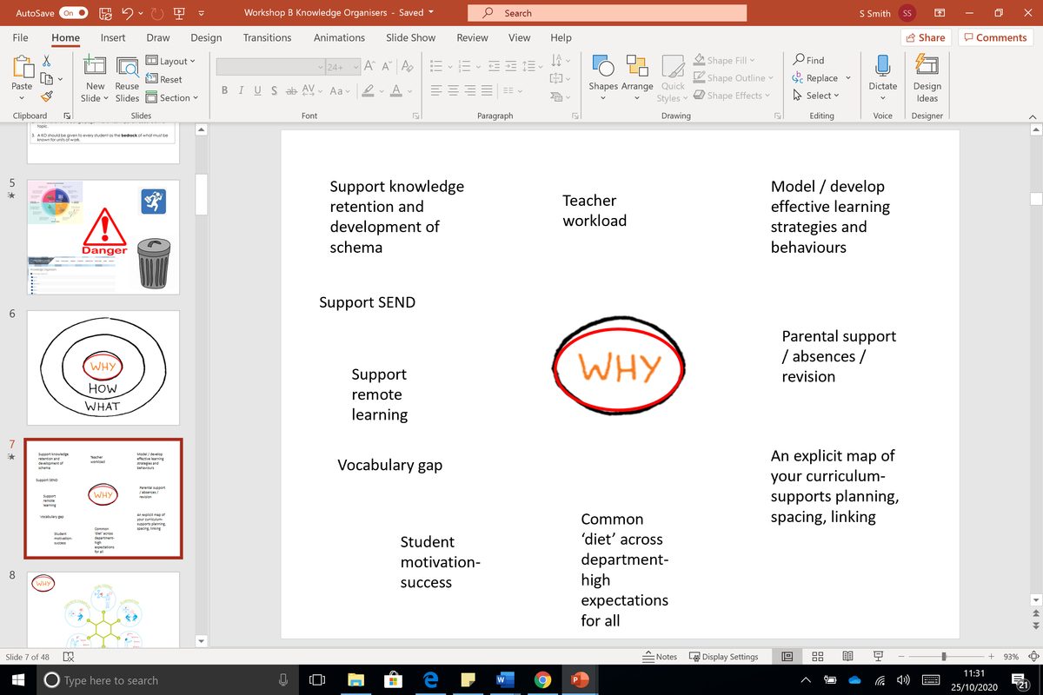The width and height of the screenshot is (1043, 695).
Task: Click the Reset slide button
Action: point(163,79)
